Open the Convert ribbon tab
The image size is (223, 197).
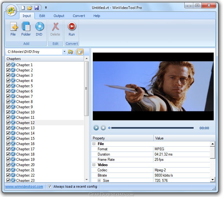pos(79,16)
